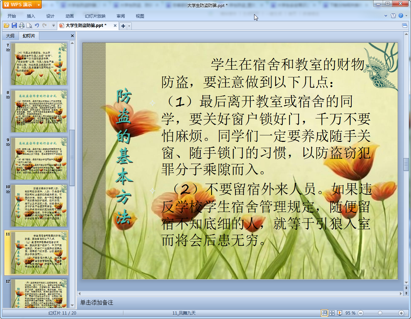Save the presentation with the floppy icon
The width and height of the screenshot is (411, 319).
14,26
